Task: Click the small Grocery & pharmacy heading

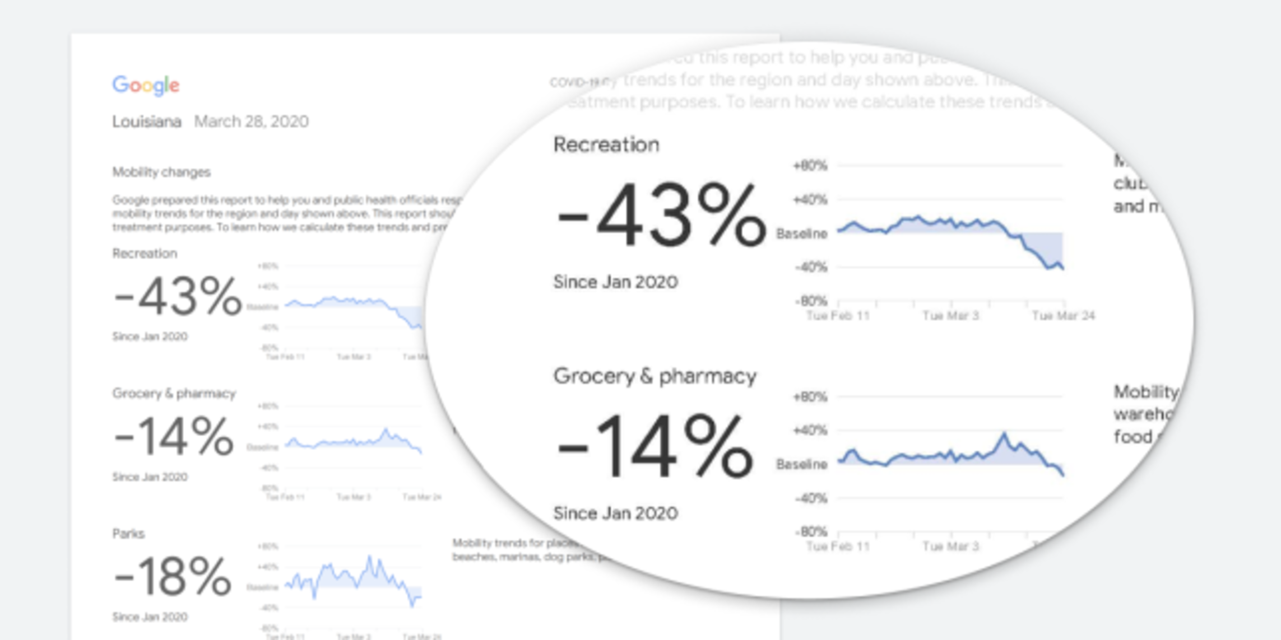Action: [174, 394]
